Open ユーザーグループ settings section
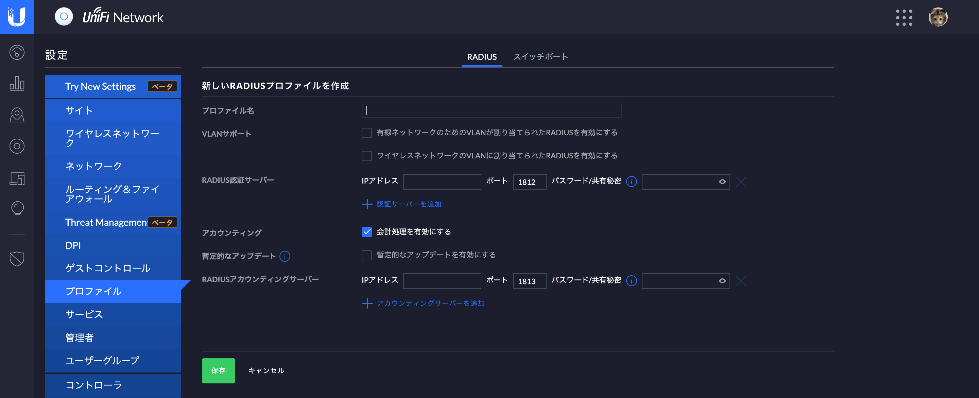979x398 pixels. (x=113, y=360)
